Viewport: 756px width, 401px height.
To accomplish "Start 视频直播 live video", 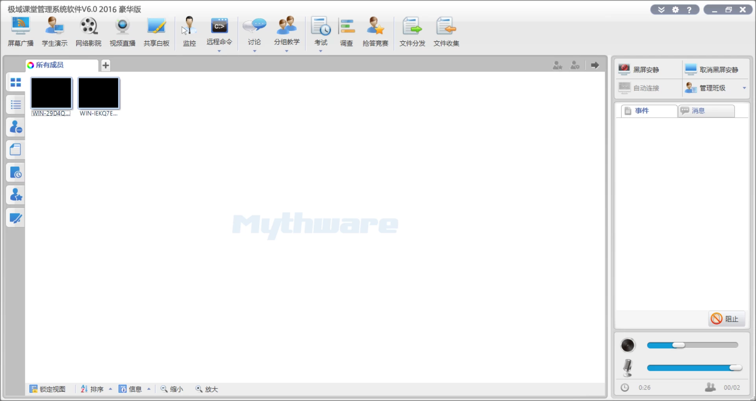I will [122, 32].
